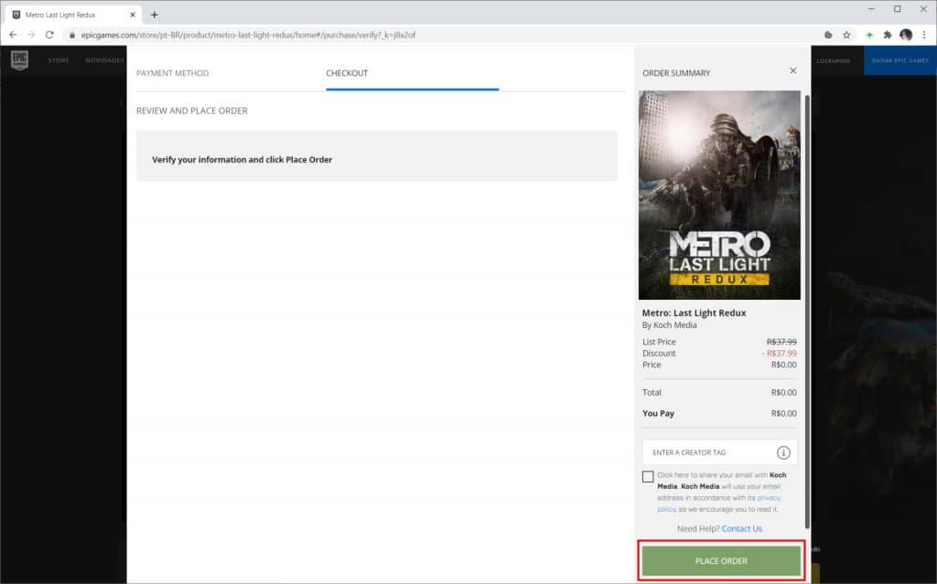Click the 'Verify your information' message
Screen dimensions: 937x584
pos(242,159)
